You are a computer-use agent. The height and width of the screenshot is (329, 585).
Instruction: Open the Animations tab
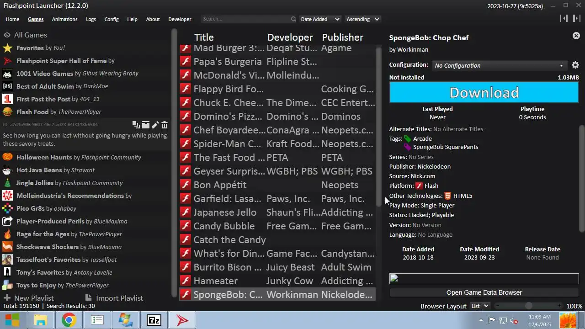[64, 19]
